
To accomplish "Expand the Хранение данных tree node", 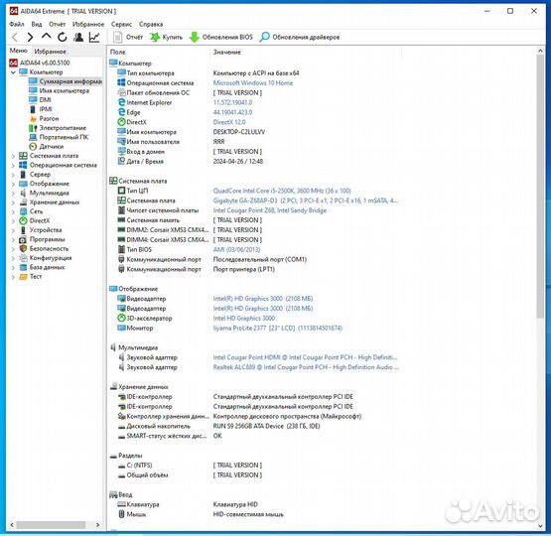I will pos(13,202).
